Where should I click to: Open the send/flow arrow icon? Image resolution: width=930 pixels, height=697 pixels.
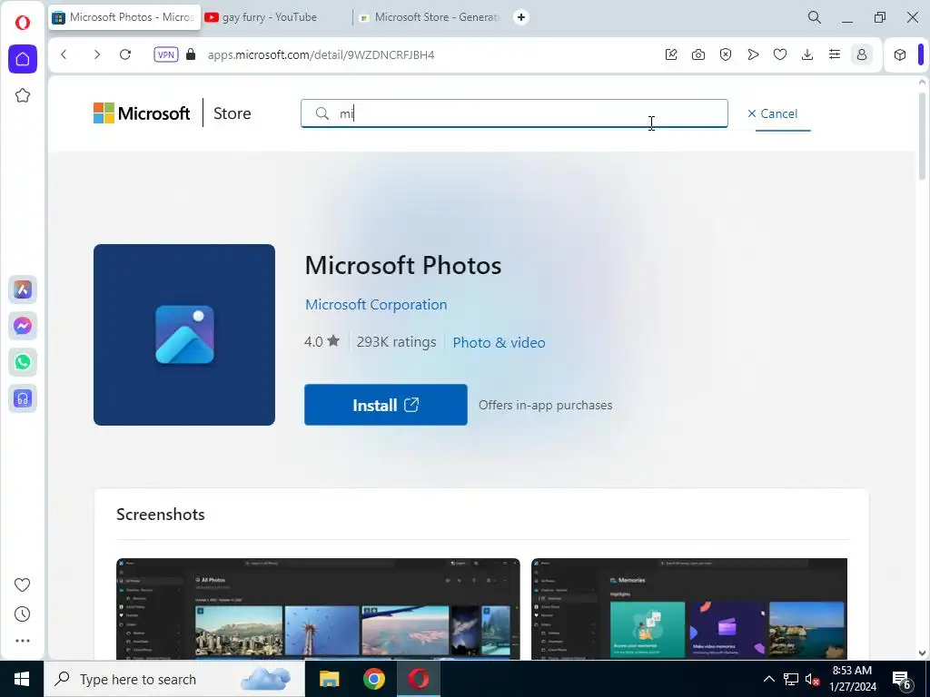point(753,54)
